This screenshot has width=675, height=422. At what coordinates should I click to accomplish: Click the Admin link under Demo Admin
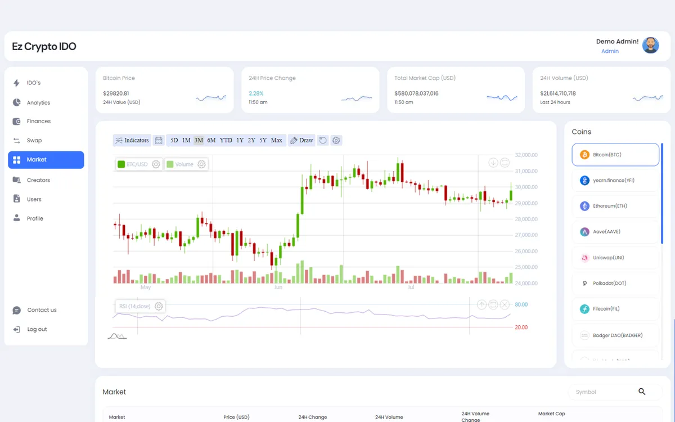pos(610,51)
